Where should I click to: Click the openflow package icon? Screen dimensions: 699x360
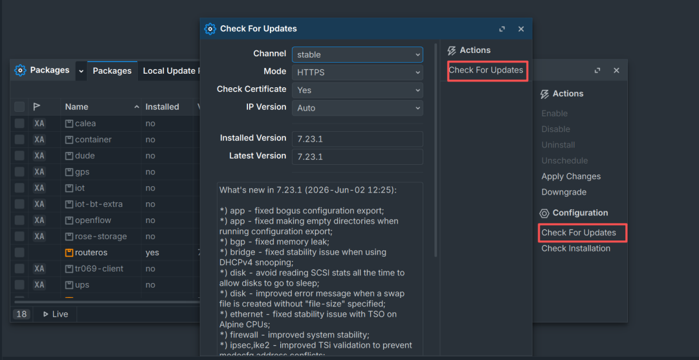69,220
